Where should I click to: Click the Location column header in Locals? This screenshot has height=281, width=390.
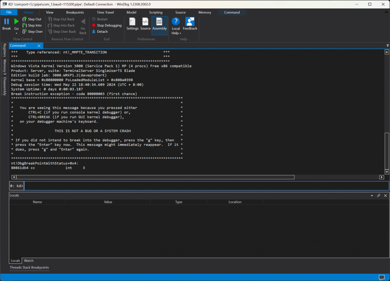[x=235, y=202]
